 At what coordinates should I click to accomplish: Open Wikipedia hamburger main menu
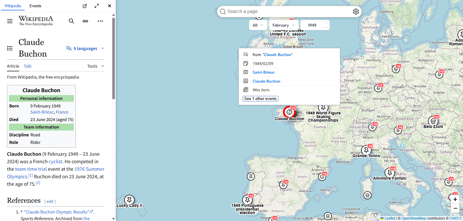coord(10,21)
